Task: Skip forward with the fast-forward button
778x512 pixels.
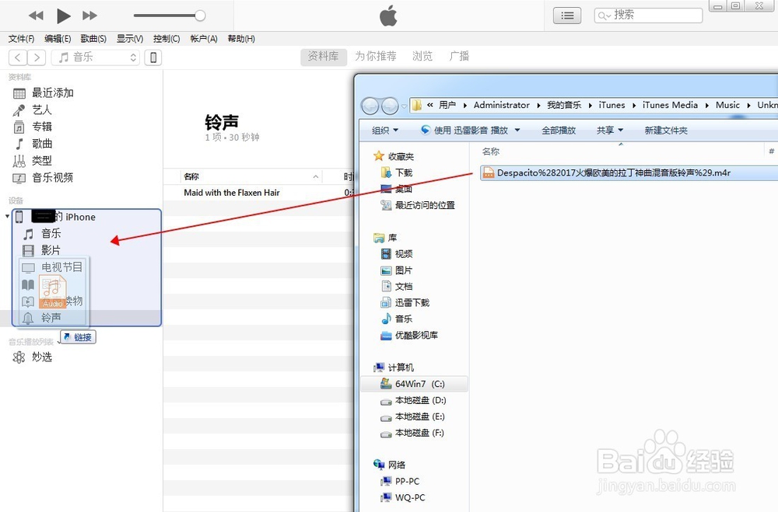Action: coord(89,16)
